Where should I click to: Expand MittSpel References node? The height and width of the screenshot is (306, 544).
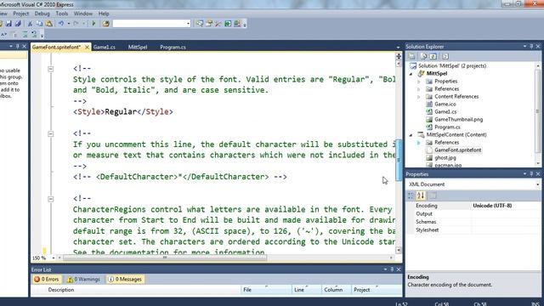coord(419,88)
